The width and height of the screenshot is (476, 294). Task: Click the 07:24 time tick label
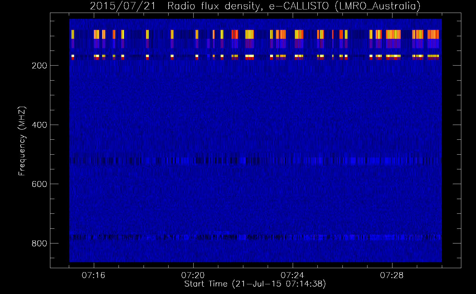point(292,275)
